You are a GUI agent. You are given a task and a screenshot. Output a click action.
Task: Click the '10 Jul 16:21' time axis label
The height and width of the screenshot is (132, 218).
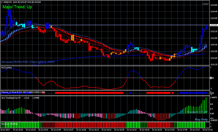[106, 130]
